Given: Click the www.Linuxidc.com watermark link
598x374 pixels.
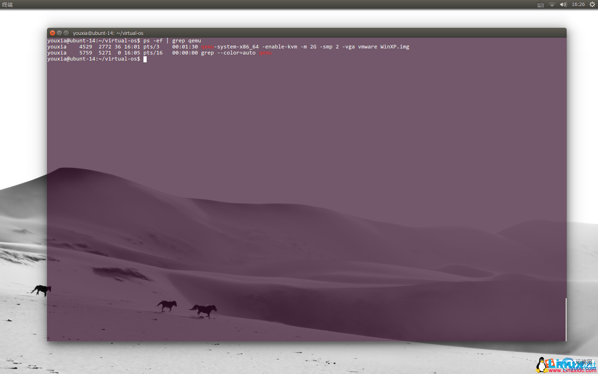Looking at the screenshot, I should (x=572, y=370).
